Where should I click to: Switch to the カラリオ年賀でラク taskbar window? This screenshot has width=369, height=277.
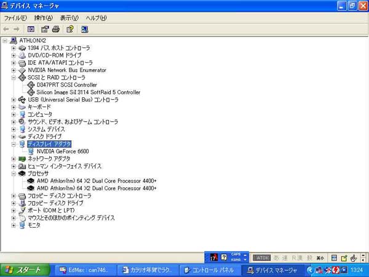pyautogui.click(x=148, y=270)
